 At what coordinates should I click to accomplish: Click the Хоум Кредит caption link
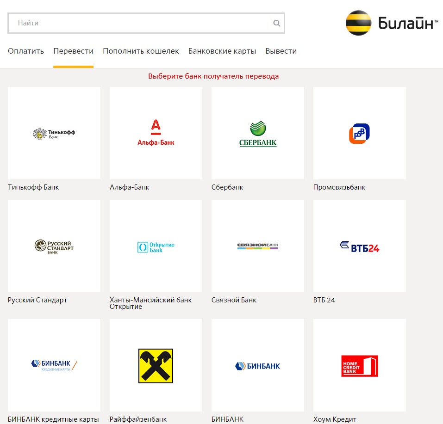pyautogui.click(x=335, y=419)
